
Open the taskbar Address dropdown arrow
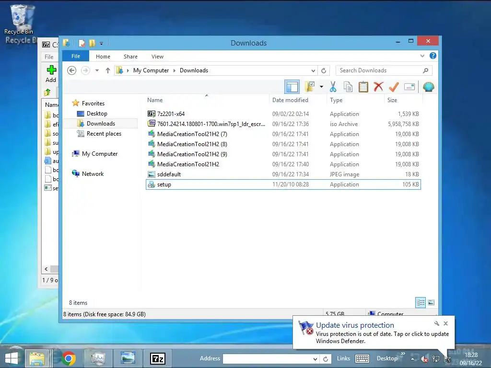pyautogui.click(x=315, y=359)
